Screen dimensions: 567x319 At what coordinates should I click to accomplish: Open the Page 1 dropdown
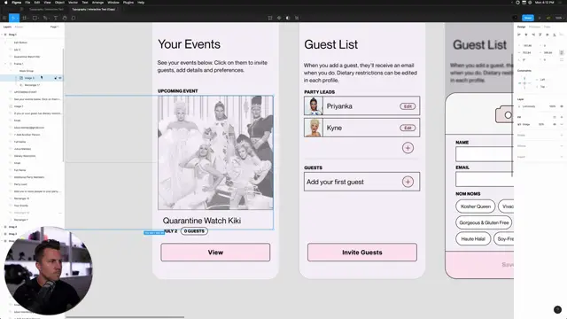[54, 27]
